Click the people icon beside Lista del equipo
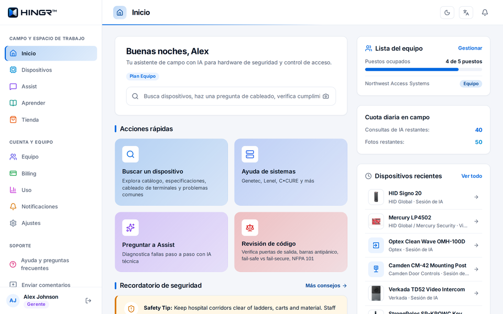 tap(368, 48)
